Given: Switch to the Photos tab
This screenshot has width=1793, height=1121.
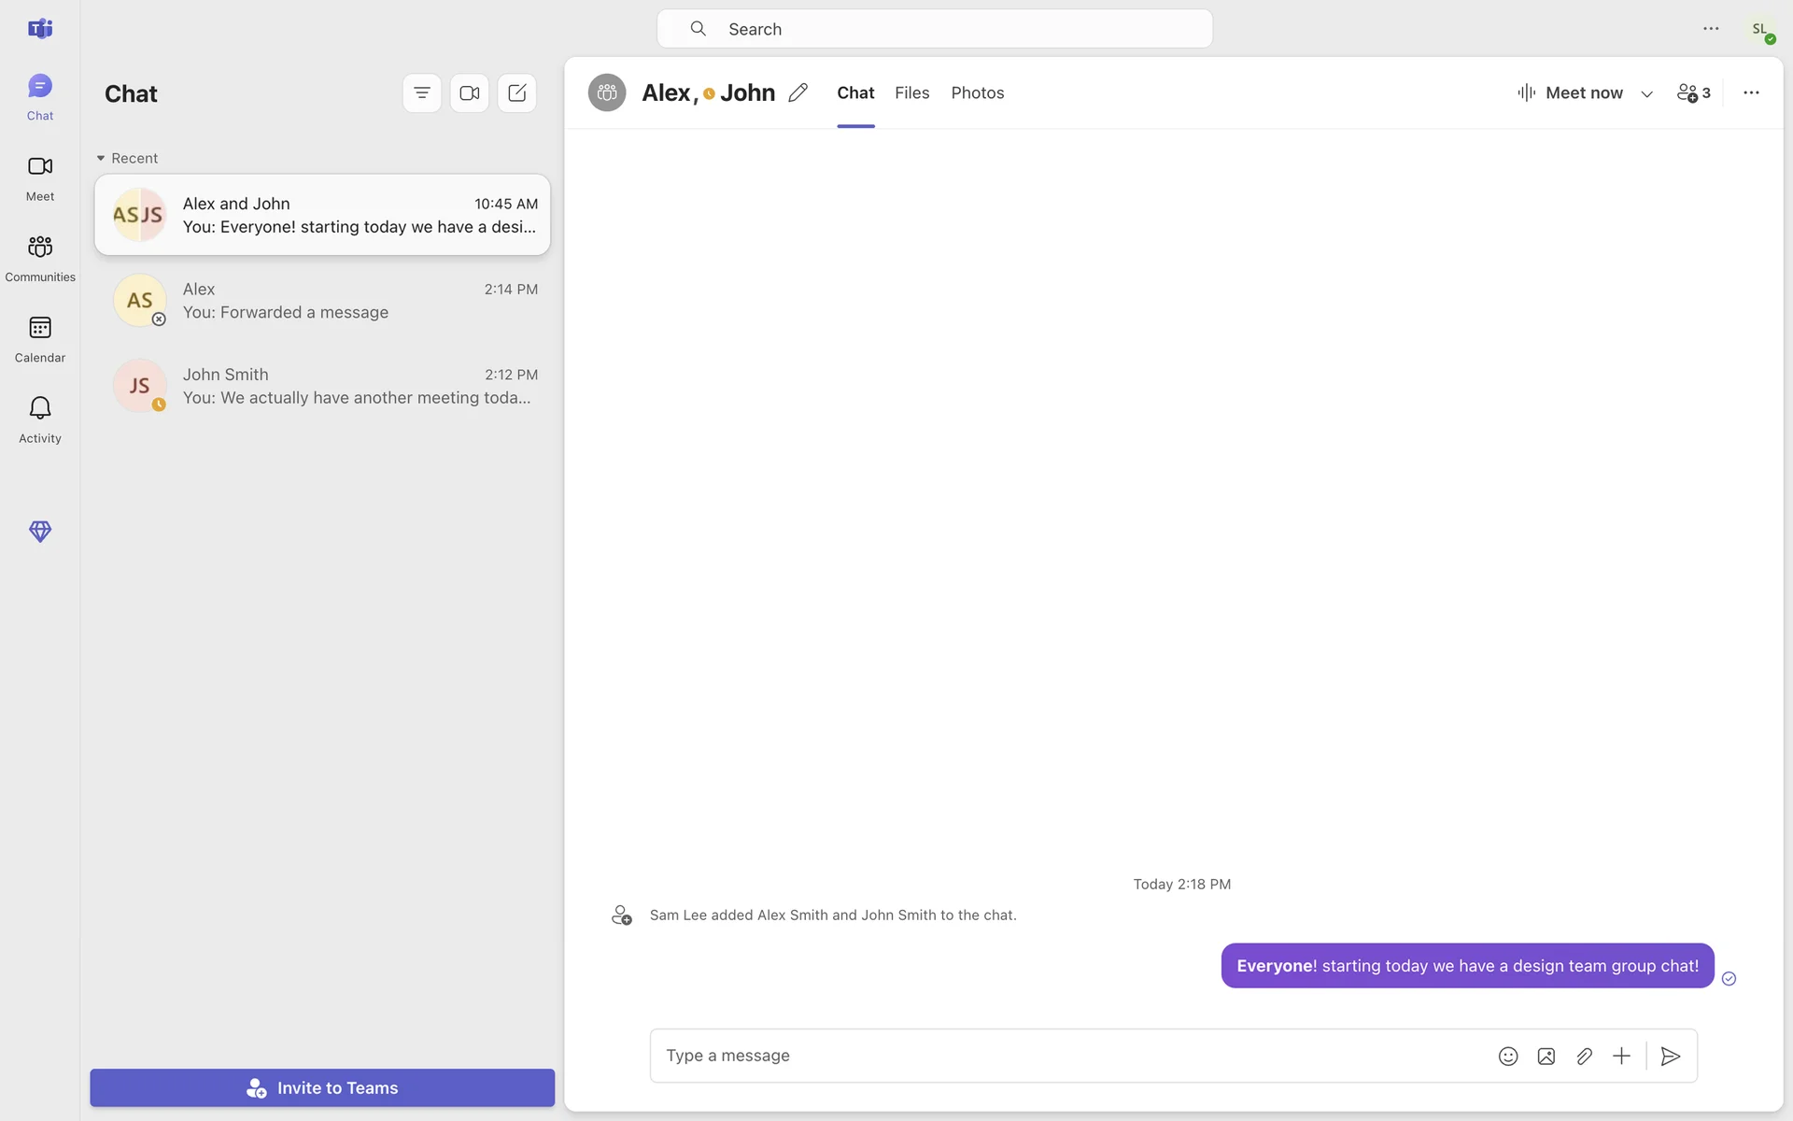Looking at the screenshot, I should [x=977, y=92].
